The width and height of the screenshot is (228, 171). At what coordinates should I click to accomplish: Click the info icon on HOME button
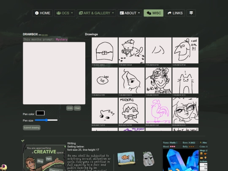(37, 13)
